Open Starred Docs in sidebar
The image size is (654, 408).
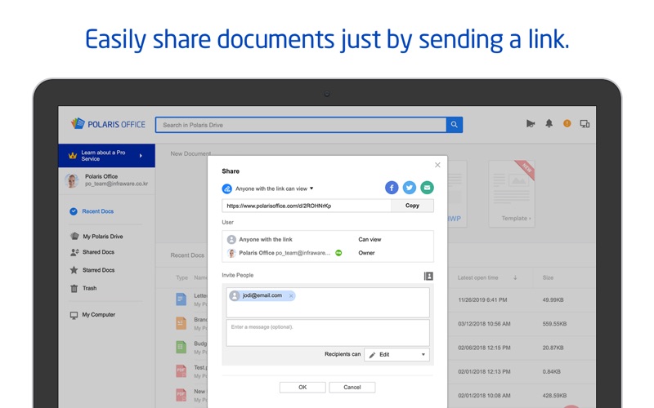(x=98, y=270)
